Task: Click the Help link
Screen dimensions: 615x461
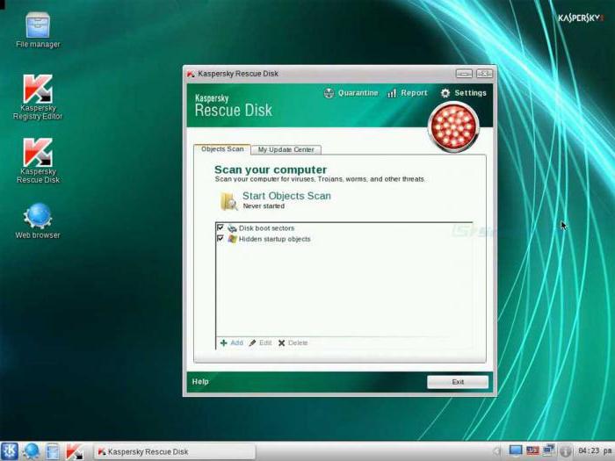Action: (200, 382)
